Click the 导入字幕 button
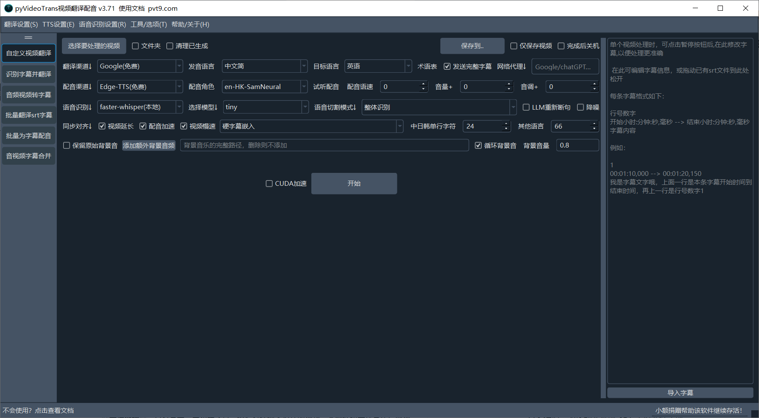Viewport: 759px width, 418px height. click(x=680, y=393)
